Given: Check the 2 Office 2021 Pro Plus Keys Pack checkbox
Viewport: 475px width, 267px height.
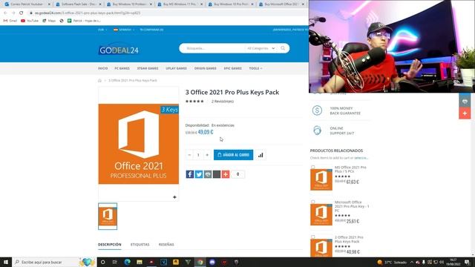Looking at the screenshot, I should click(x=313, y=237).
